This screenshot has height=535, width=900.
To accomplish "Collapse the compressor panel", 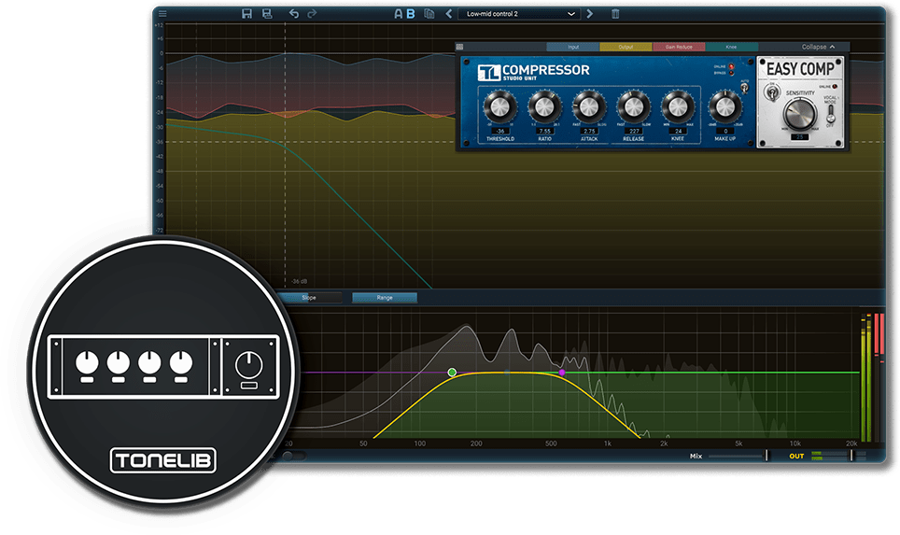I will (818, 47).
